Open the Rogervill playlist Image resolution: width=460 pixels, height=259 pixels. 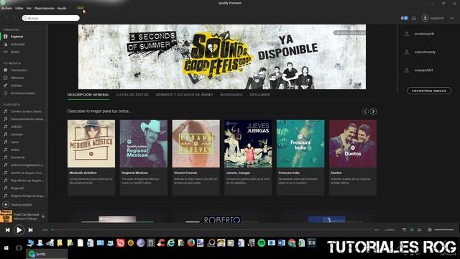tap(17, 188)
